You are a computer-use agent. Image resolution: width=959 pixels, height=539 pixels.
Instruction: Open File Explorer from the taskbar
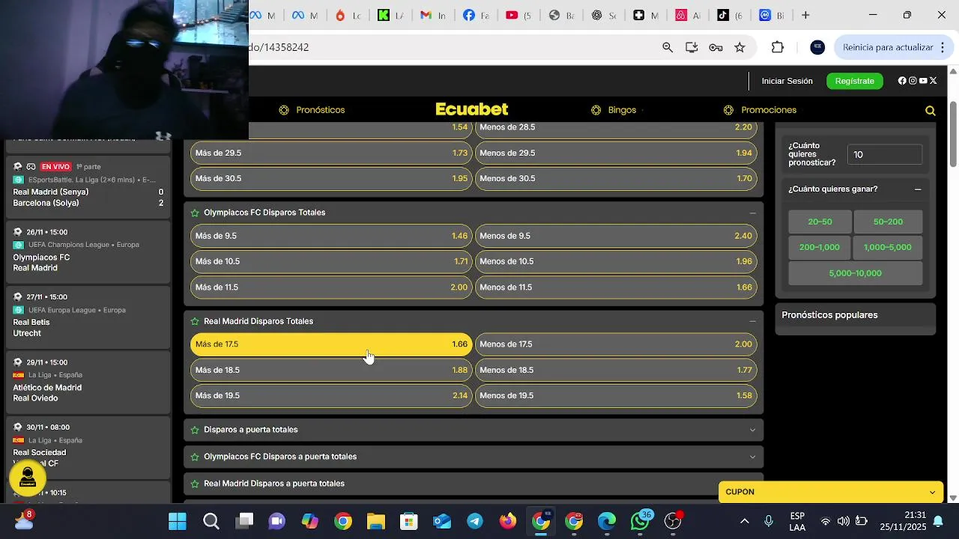[376, 521]
